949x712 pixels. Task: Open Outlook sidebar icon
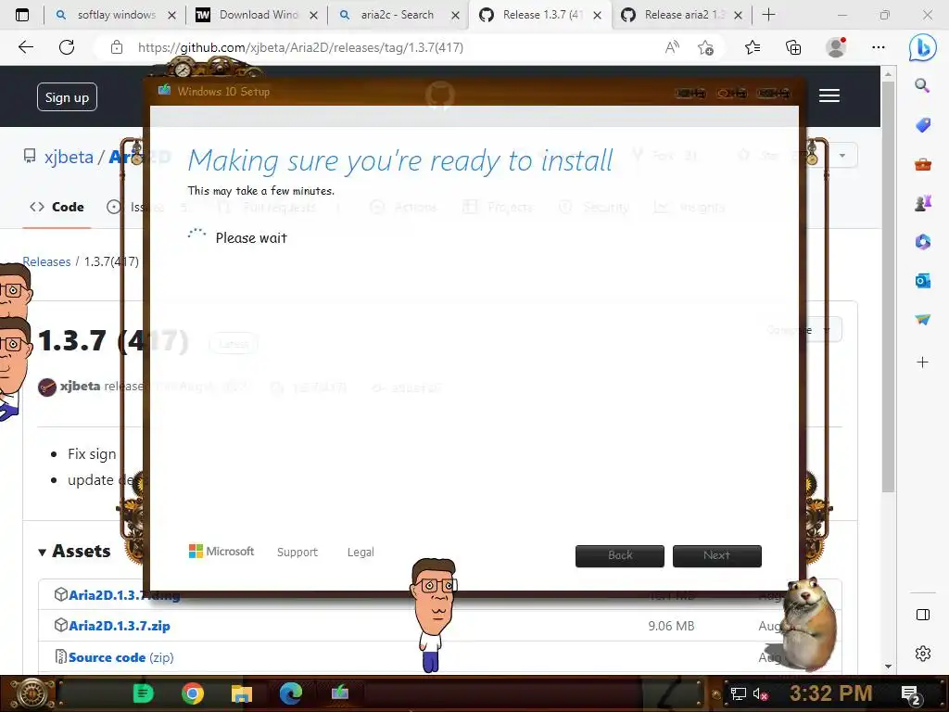(x=922, y=280)
